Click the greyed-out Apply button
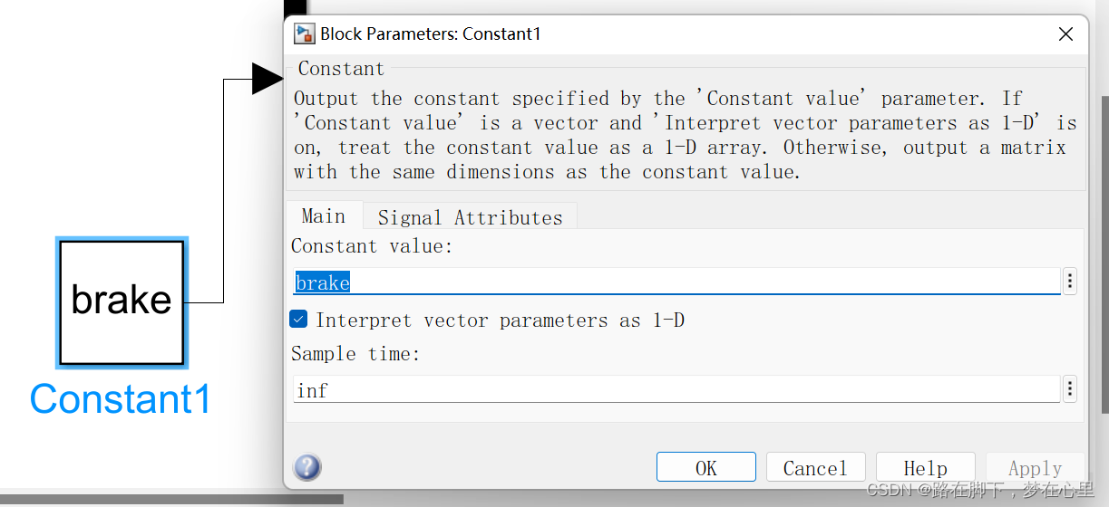Screen dimensions: 1109x507 pos(1035,467)
